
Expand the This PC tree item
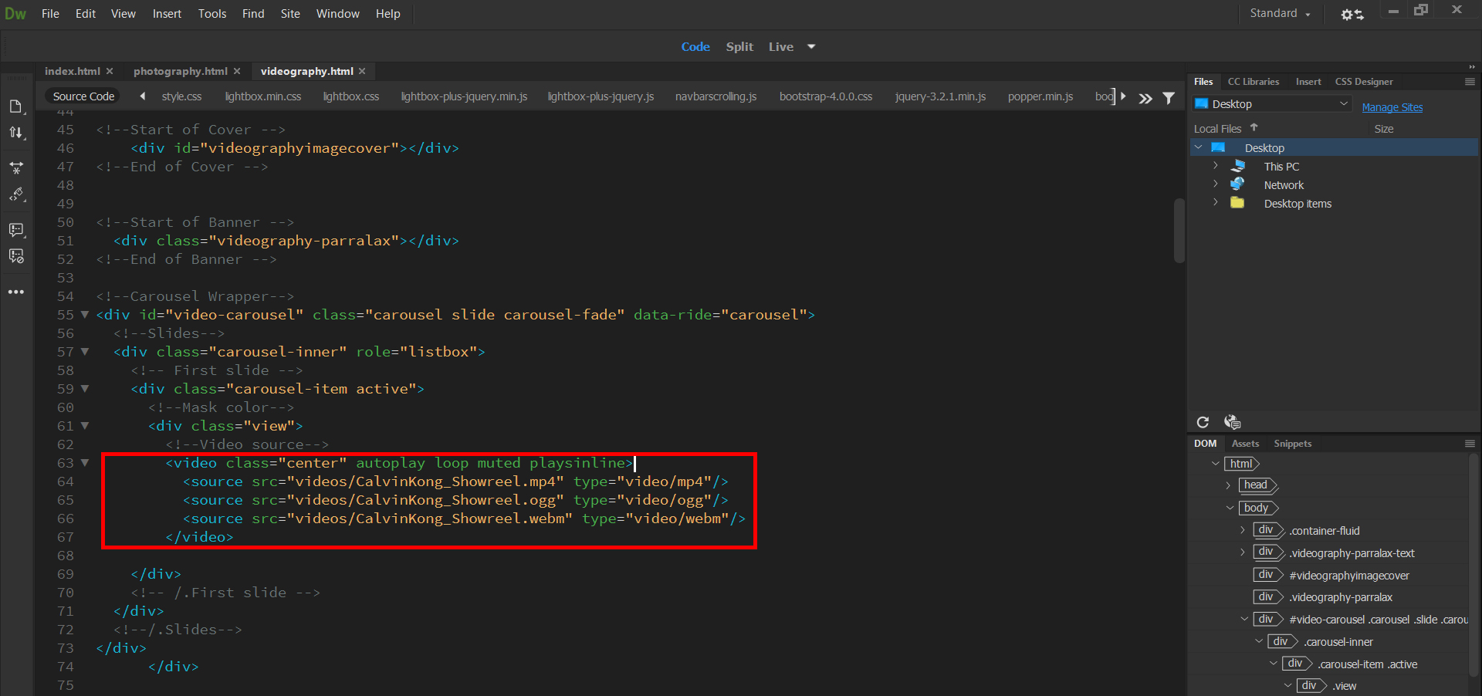click(1215, 166)
